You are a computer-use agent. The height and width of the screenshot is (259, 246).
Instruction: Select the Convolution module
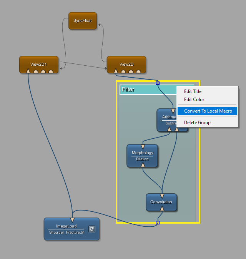tap(161, 202)
